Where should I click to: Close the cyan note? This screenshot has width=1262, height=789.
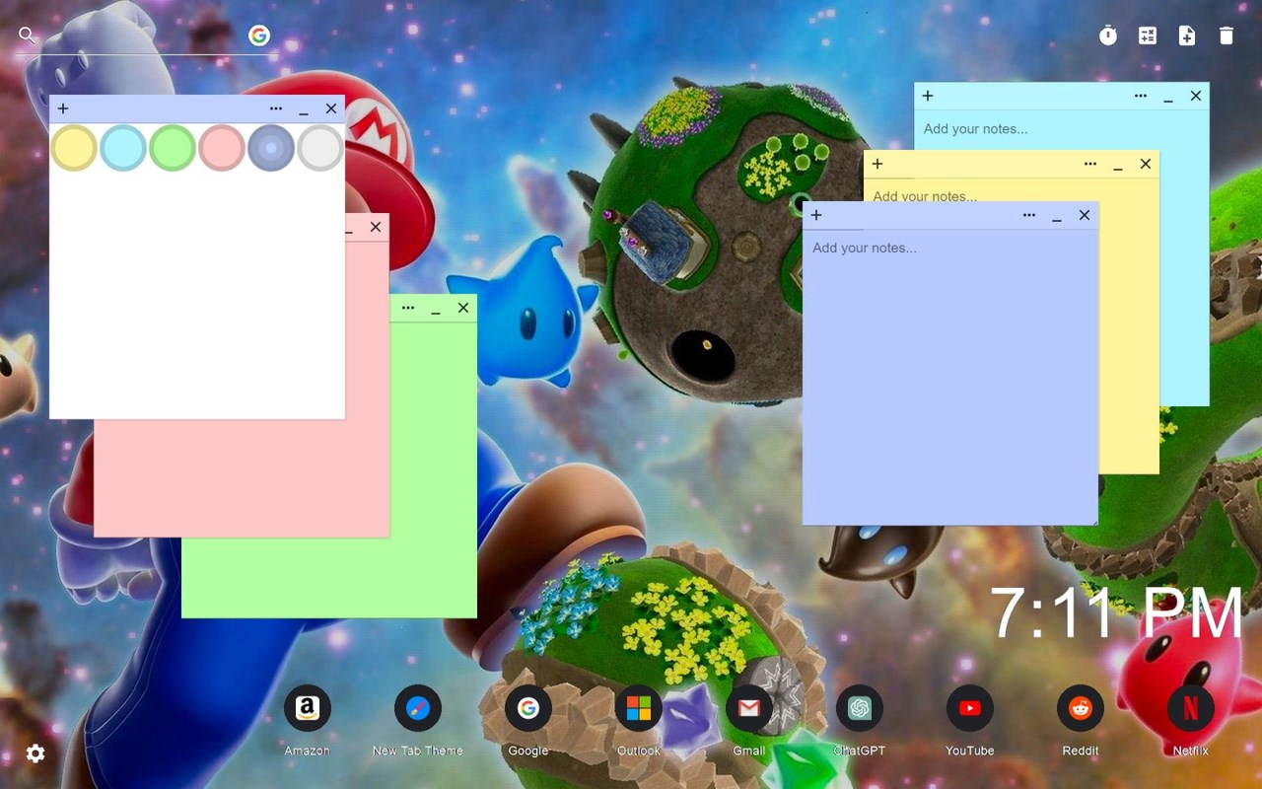point(1196,96)
